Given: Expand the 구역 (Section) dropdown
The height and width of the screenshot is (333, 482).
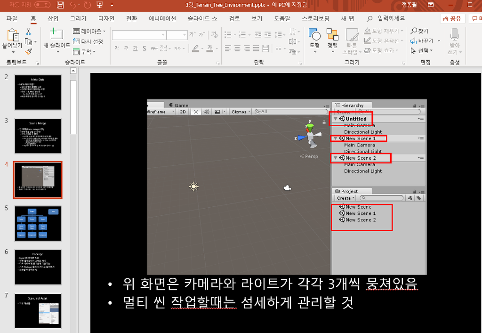Looking at the screenshot, I should (85, 52).
